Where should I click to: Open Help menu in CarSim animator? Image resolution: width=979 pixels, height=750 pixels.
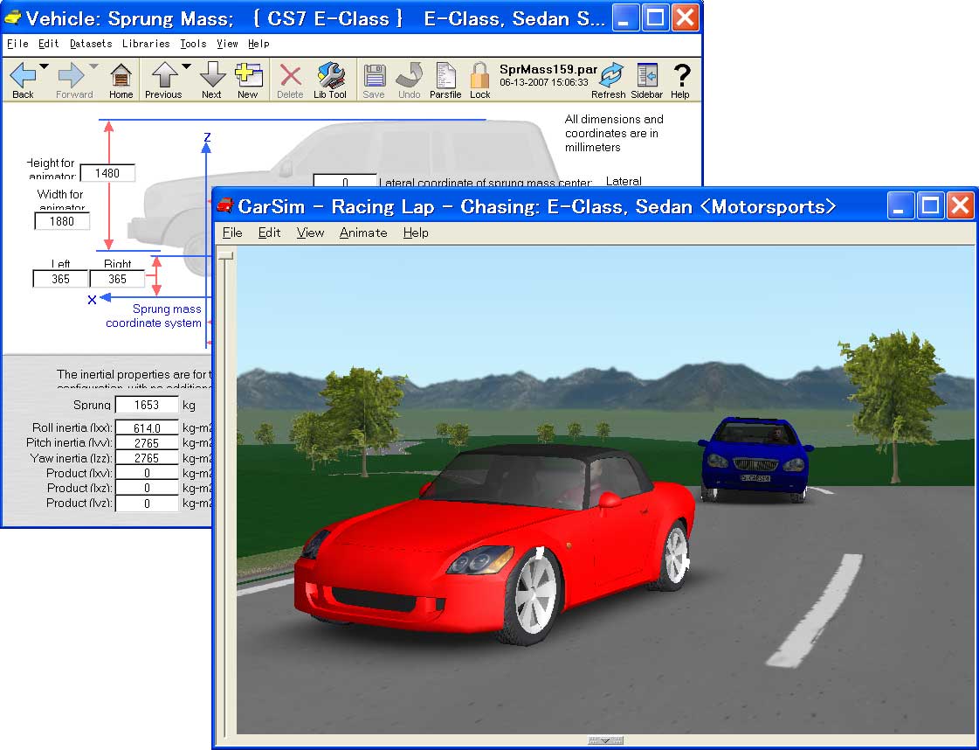(416, 233)
